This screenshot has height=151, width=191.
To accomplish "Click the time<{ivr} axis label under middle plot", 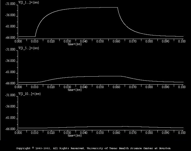I will point(75,89).
